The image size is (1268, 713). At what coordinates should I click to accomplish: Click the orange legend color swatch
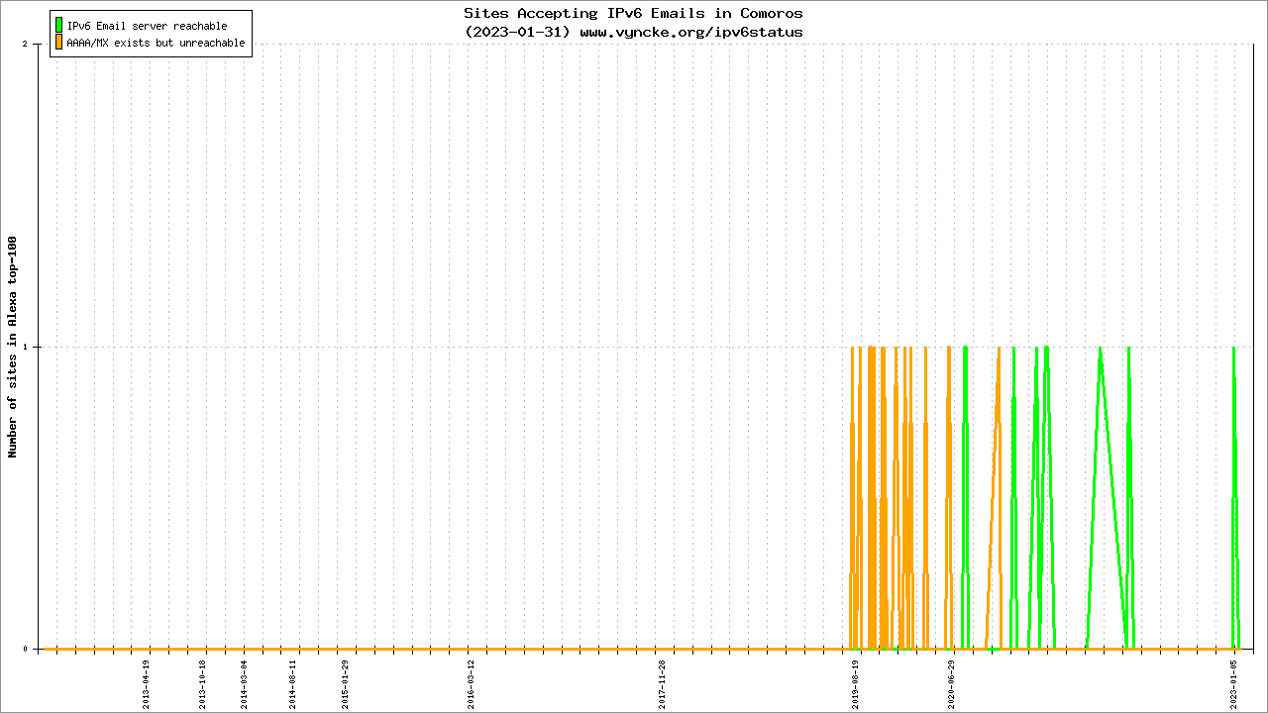[x=59, y=43]
